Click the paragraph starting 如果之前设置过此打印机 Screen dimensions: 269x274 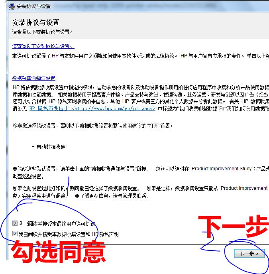pos(141,192)
